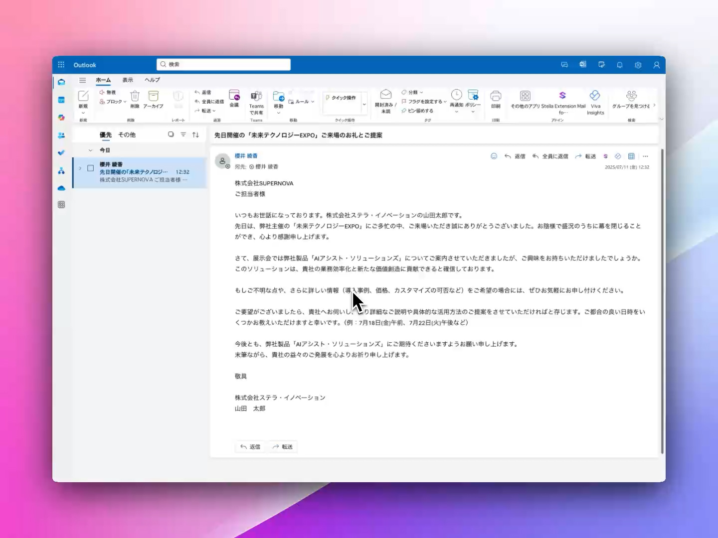Viewport: 718px width, 538px height.
Task: Click ピン留めする in the ribbon
Action: [417, 111]
